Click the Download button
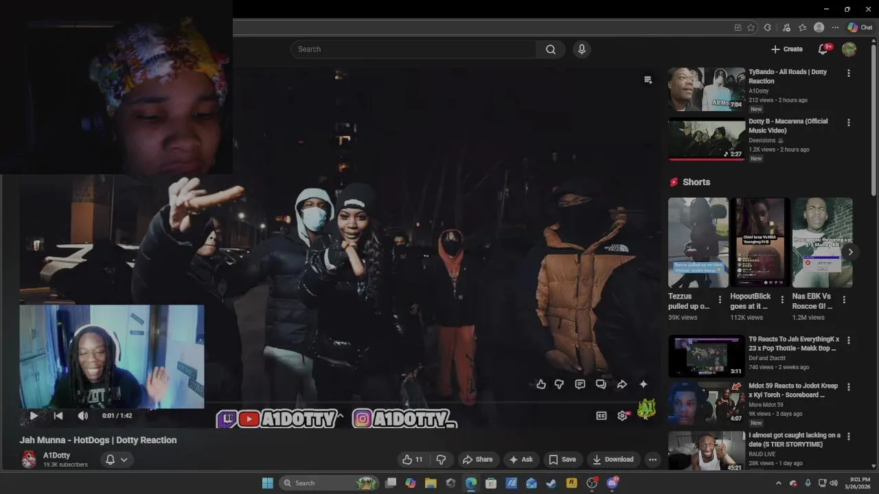This screenshot has height=494, width=879. (613, 460)
